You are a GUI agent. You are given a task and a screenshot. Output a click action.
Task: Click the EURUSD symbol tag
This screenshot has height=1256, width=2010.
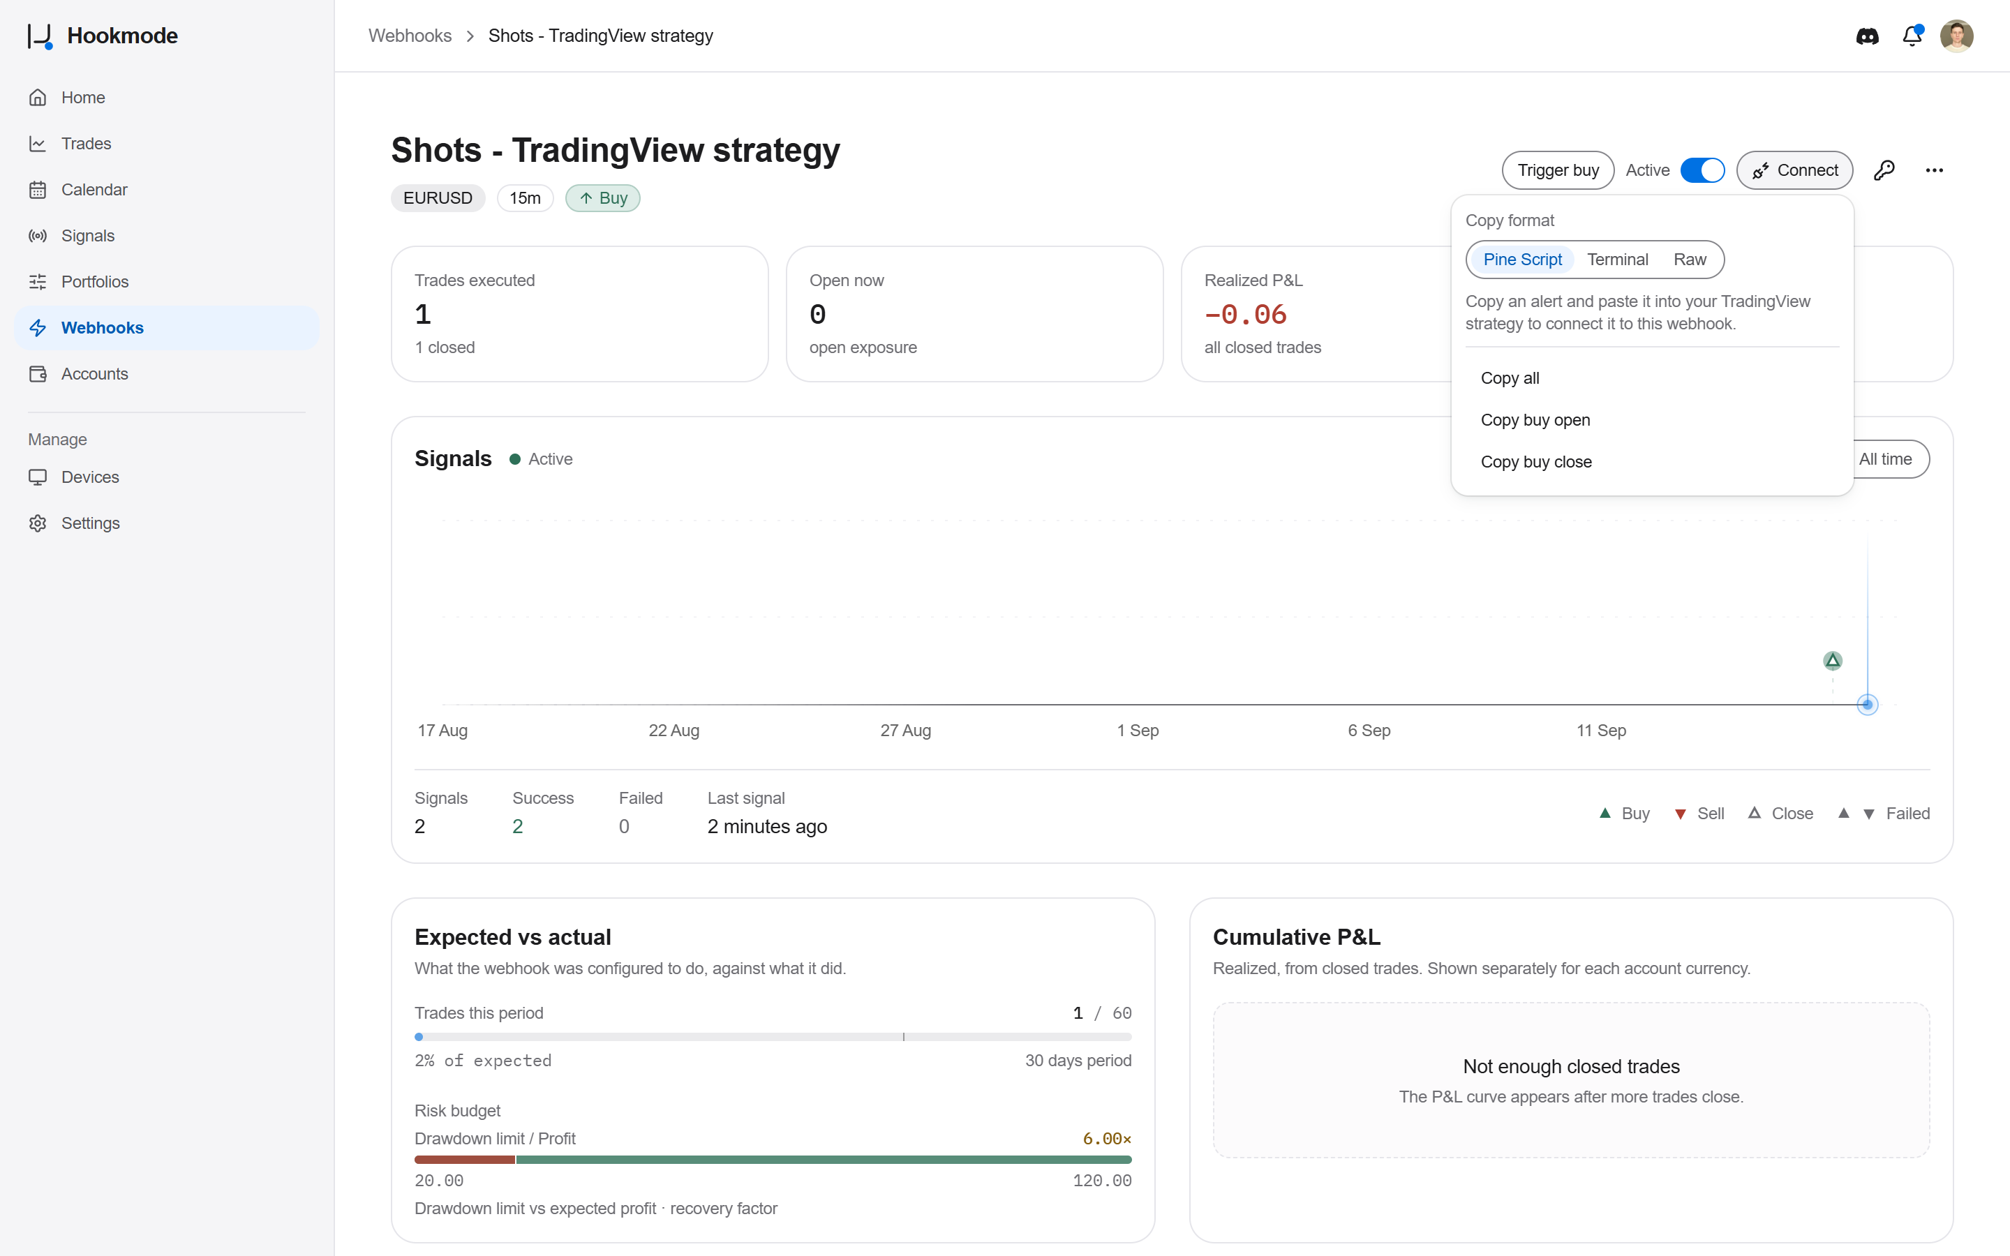coord(438,197)
